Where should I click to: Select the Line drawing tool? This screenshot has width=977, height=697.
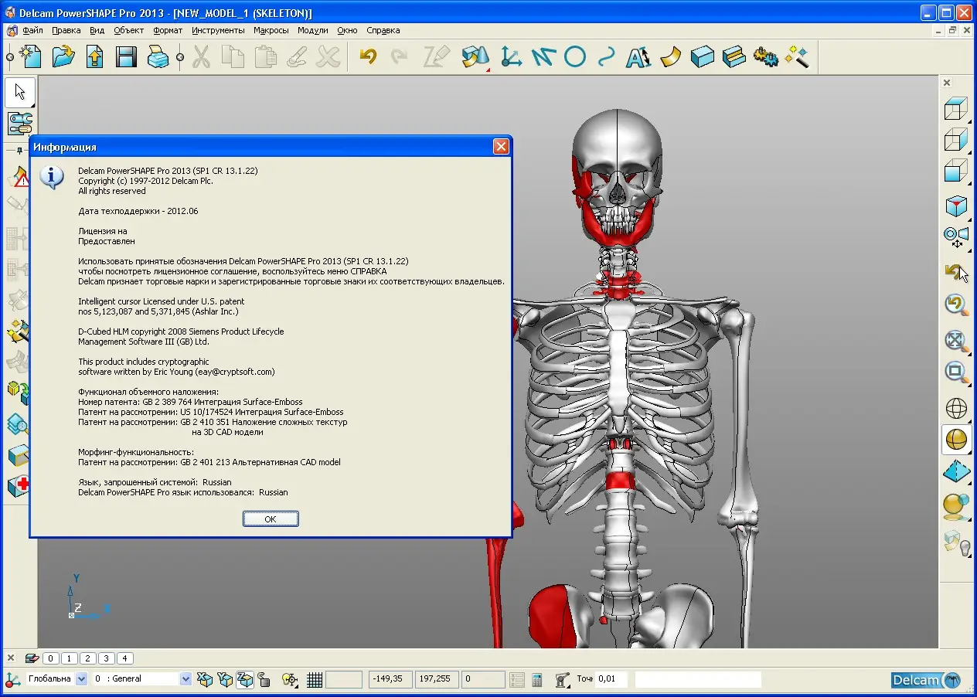543,57
